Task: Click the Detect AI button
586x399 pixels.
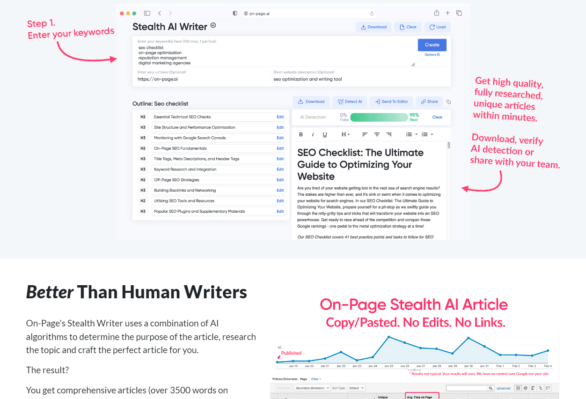Action: point(350,102)
